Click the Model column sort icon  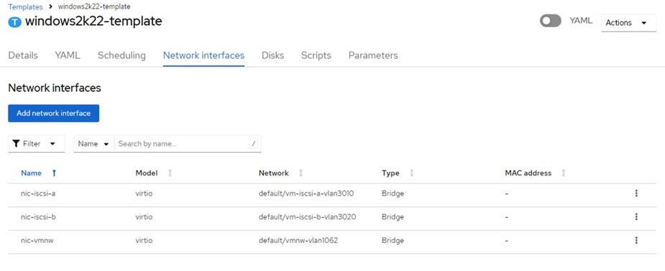(170, 173)
